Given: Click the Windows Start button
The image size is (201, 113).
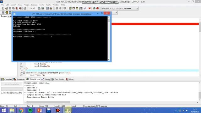Looking at the screenshot, I should (x=3, y=110).
